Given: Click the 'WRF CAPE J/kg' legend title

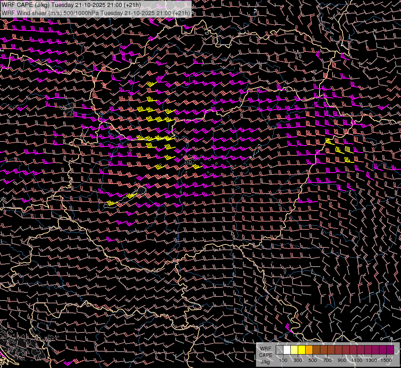Looking at the screenshot, I should pyautogui.click(x=266, y=355).
